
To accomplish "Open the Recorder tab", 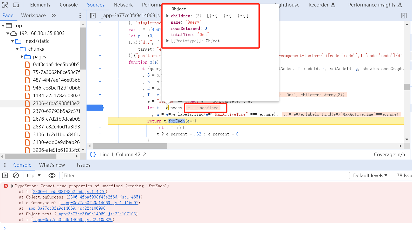I will [322, 5].
